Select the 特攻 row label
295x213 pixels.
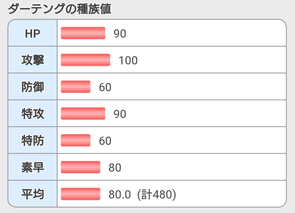pyautogui.click(x=33, y=114)
